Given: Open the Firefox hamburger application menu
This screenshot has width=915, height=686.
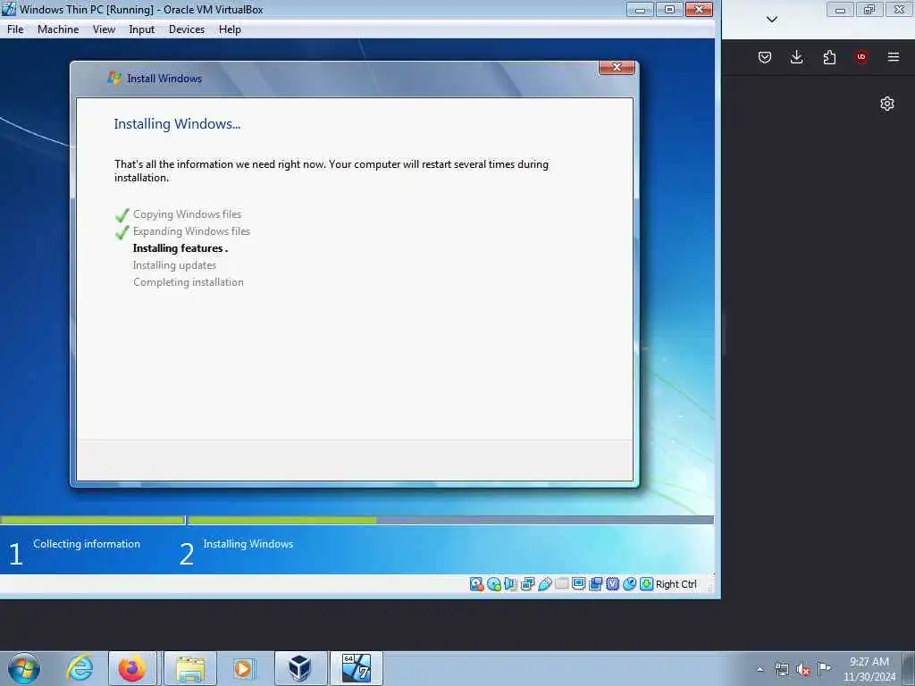Looking at the screenshot, I should (x=893, y=56).
